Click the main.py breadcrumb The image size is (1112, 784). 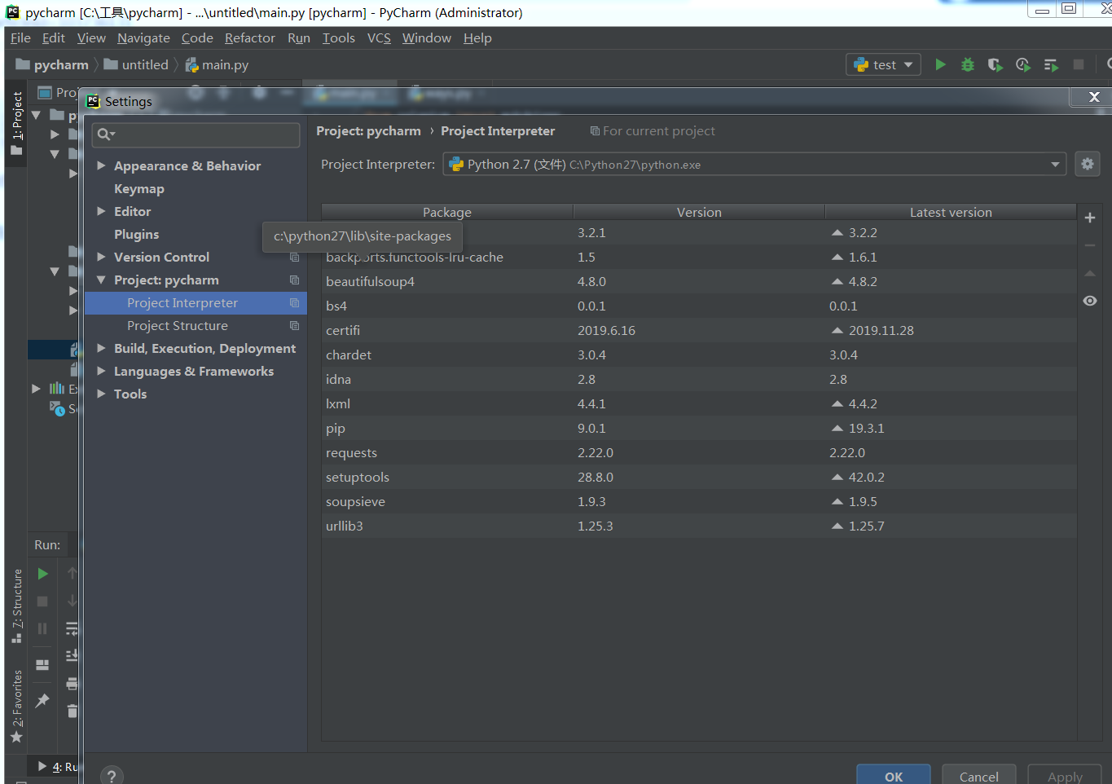pyautogui.click(x=217, y=64)
